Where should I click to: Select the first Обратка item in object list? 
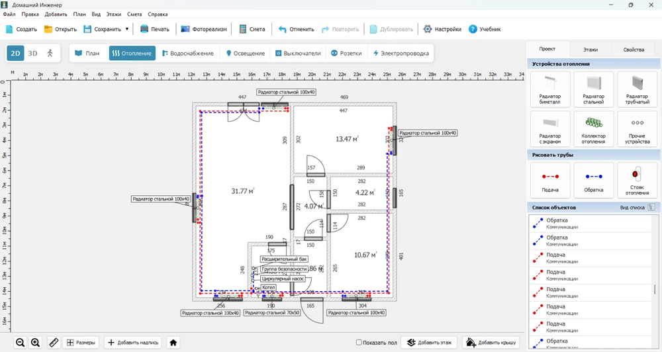pos(556,223)
